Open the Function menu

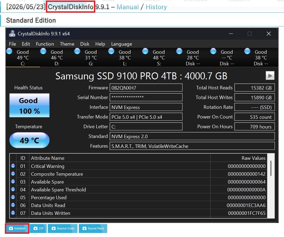45,44
